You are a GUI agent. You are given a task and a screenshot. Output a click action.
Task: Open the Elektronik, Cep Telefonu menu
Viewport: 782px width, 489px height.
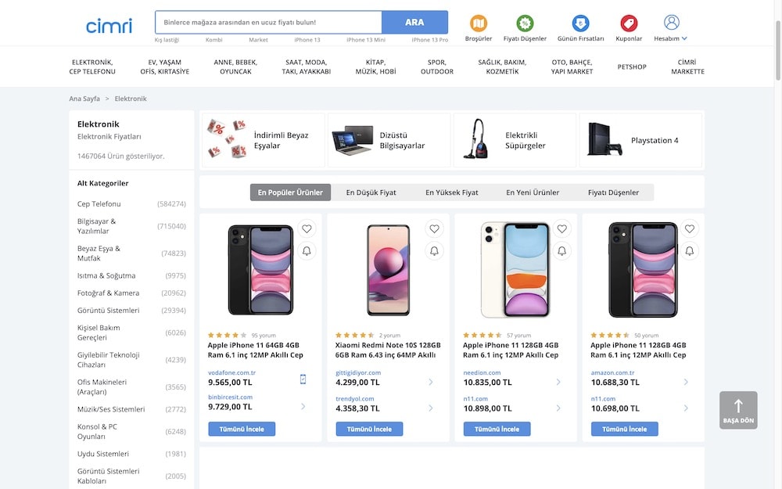tap(93, 67)
